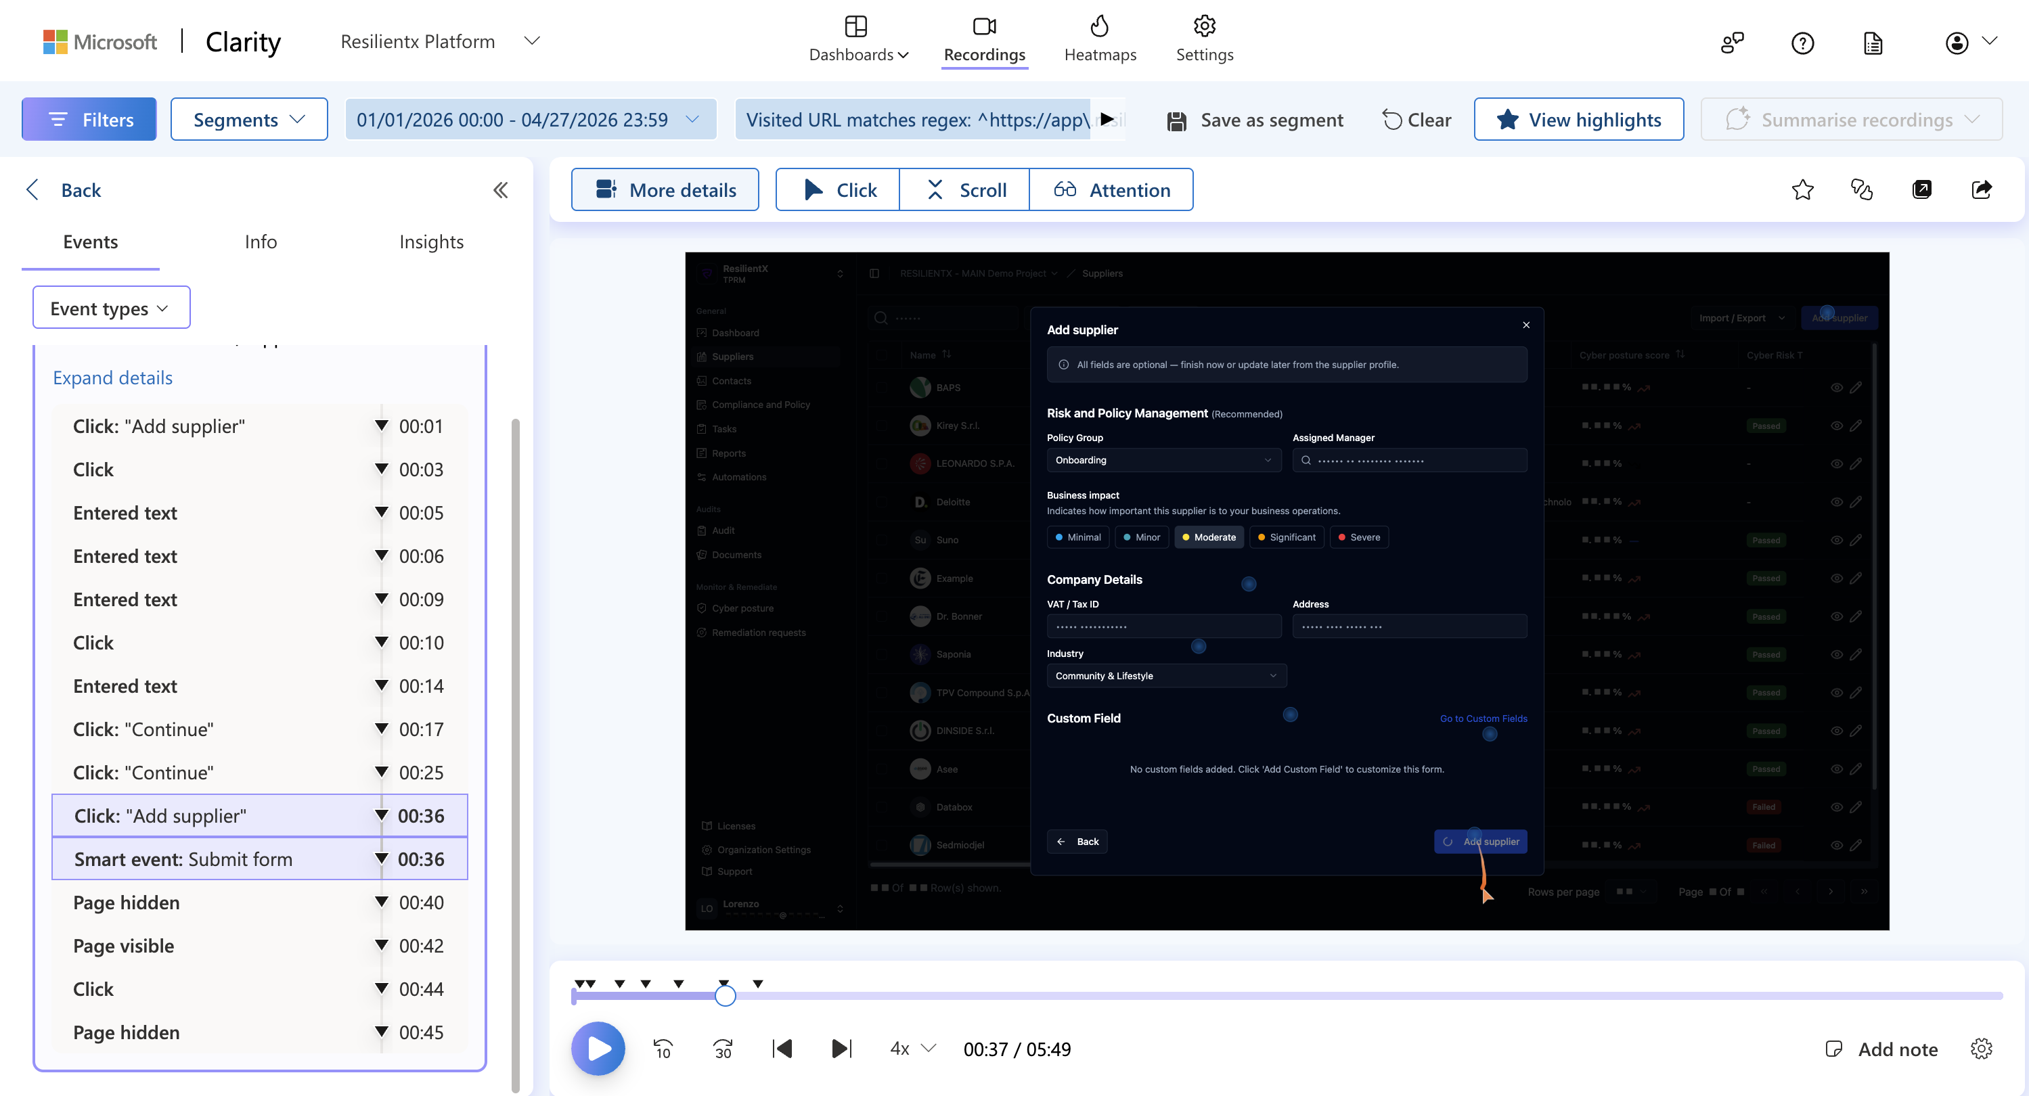Viewport: 2029px width, 1096px height.
Task: Clear all filters
Action: tap(1417, 120)
